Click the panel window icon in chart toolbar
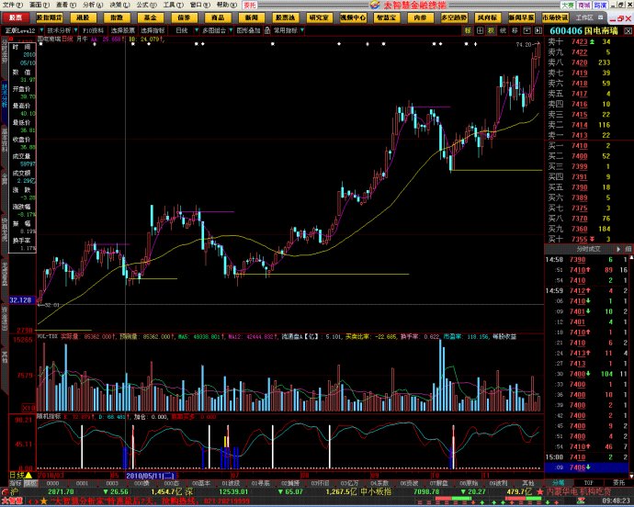Image resolution: width=634 pixels, height=507 pixels. [526, 30]
